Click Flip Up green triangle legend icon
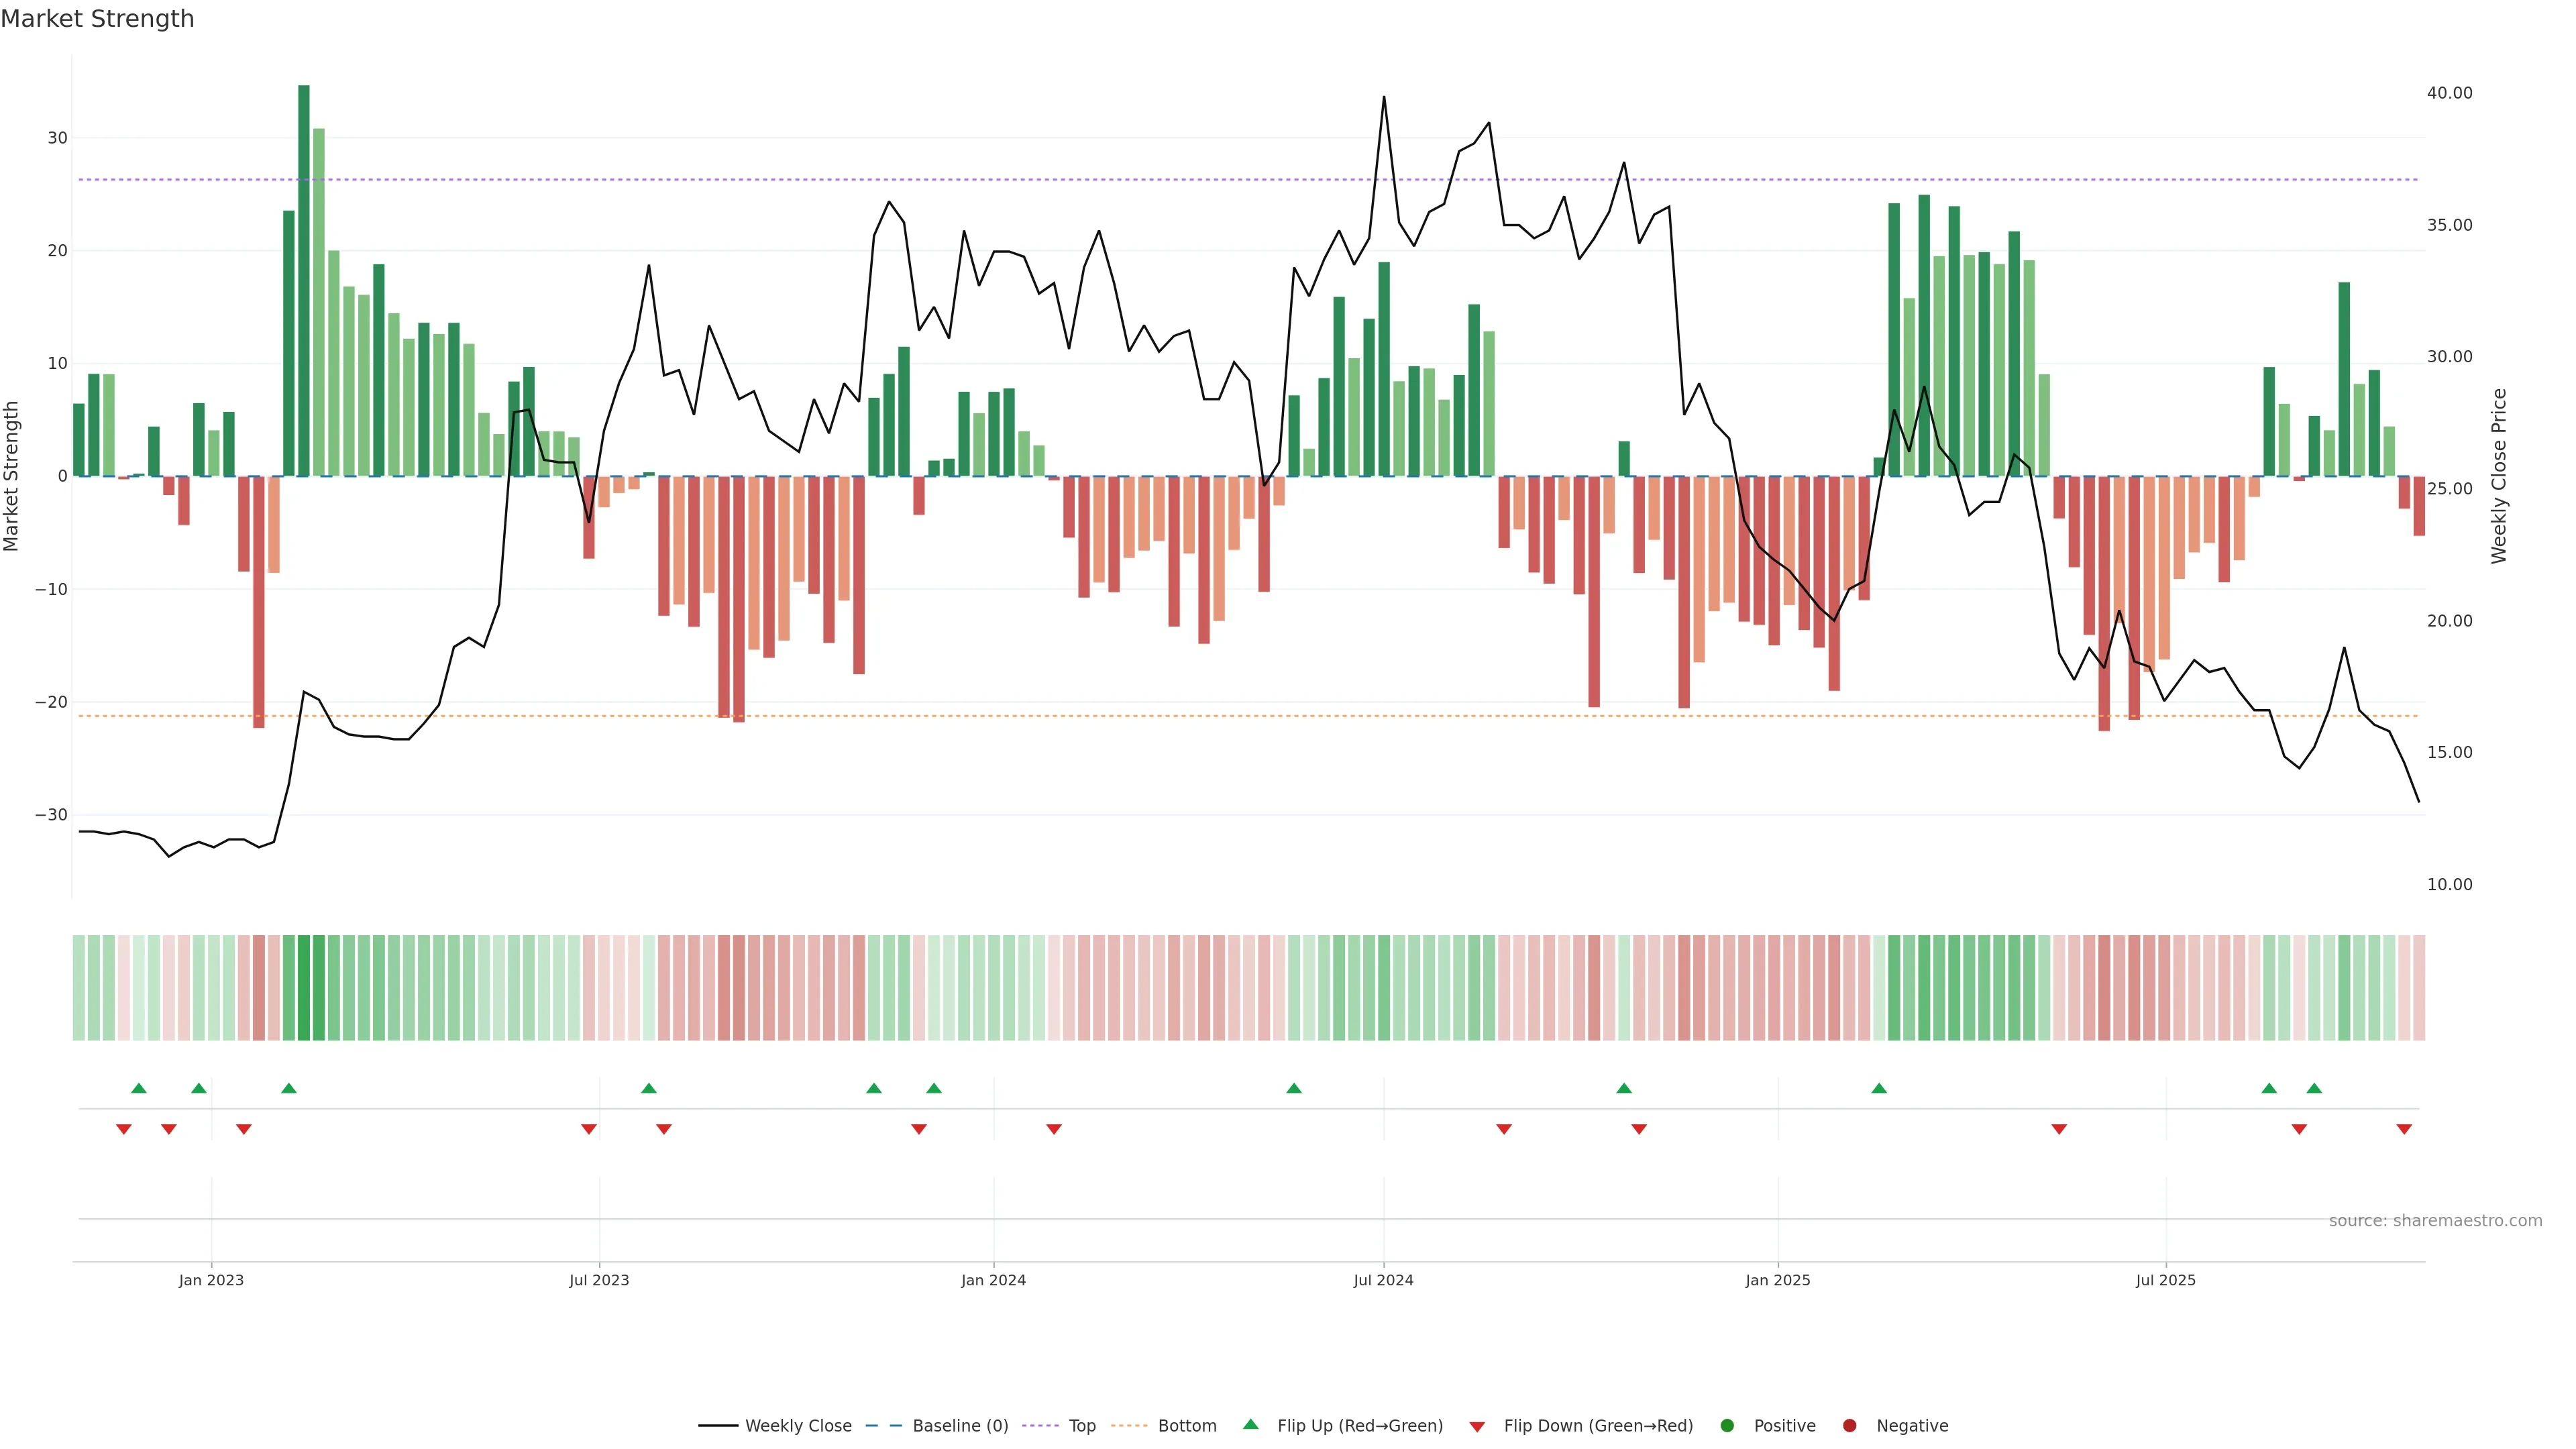Viewport: 2576px width, 1449px height. click(1250, 1424)
